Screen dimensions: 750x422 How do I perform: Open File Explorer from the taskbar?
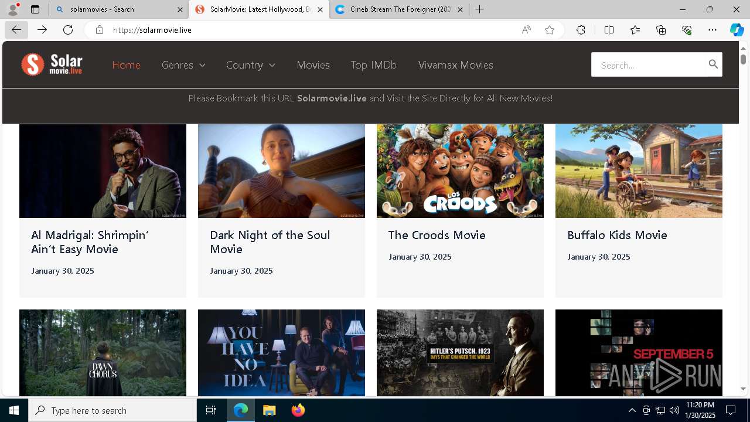click(x=269, y=410)
